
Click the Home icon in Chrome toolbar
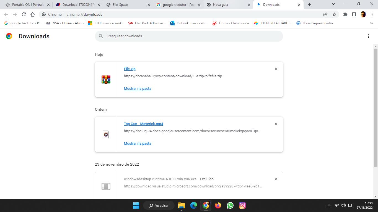point(33,14)
